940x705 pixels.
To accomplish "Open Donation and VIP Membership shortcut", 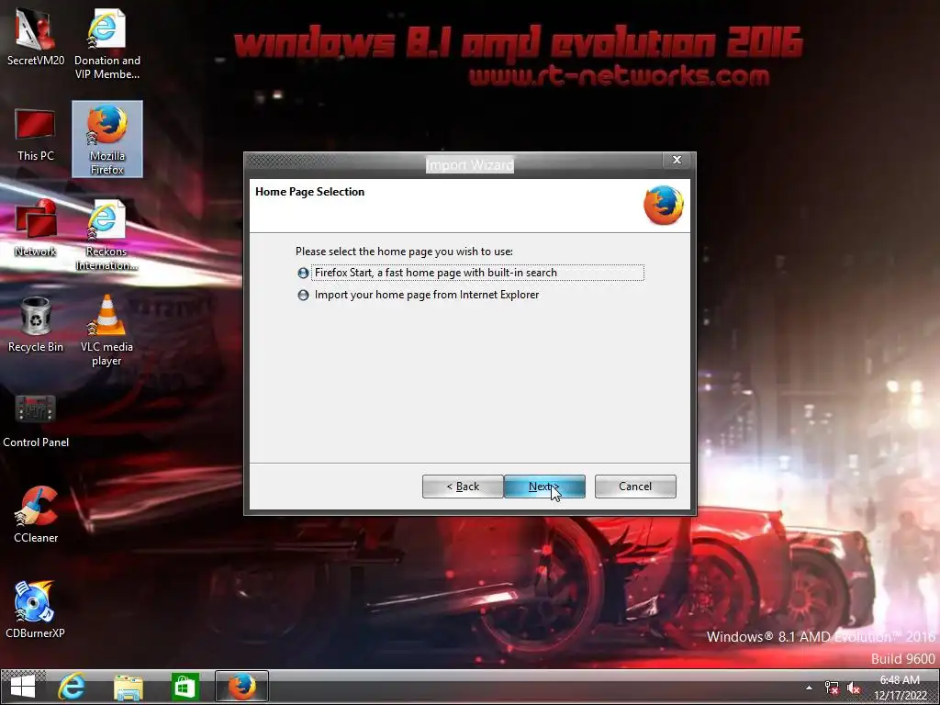I will pyautogui.click(x=106, y=44).
